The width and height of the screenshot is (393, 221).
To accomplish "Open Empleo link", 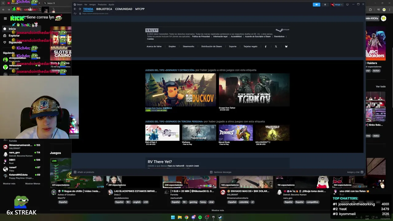I will click(x=172, y=47).
